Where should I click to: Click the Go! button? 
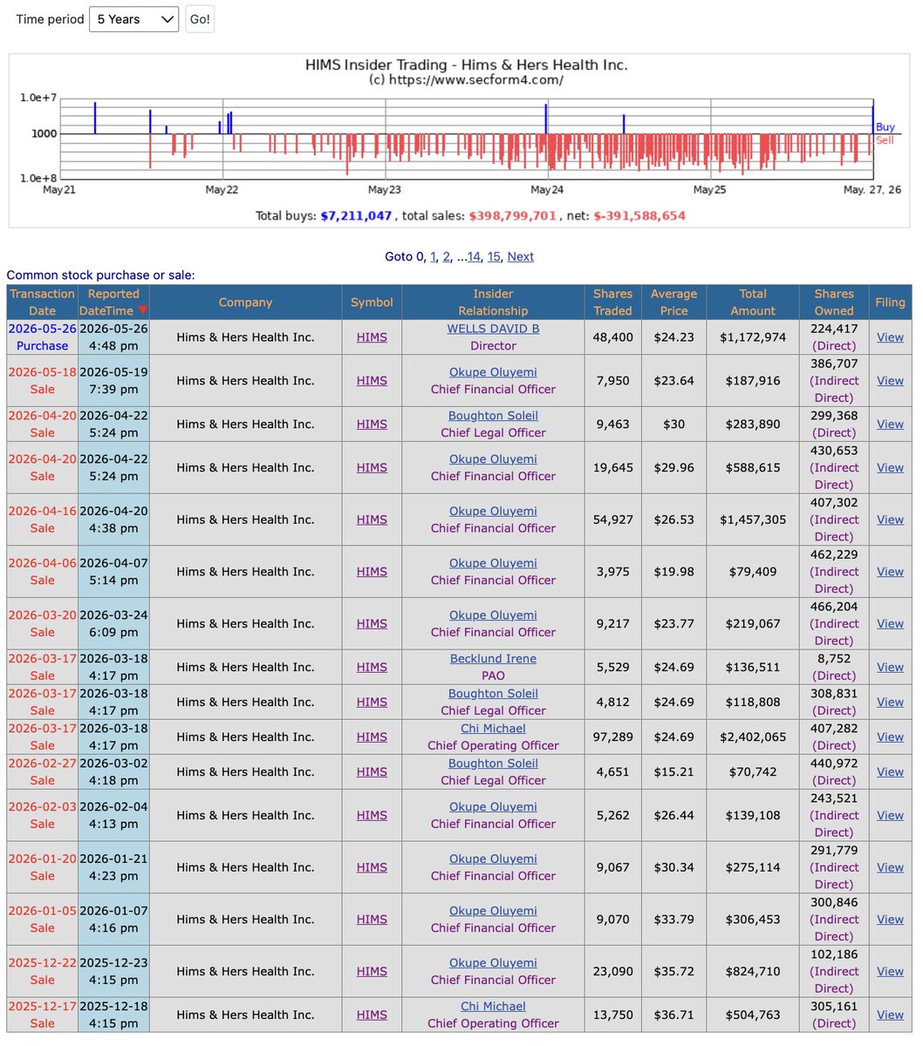pyautogui.click(x=200, y=19)
